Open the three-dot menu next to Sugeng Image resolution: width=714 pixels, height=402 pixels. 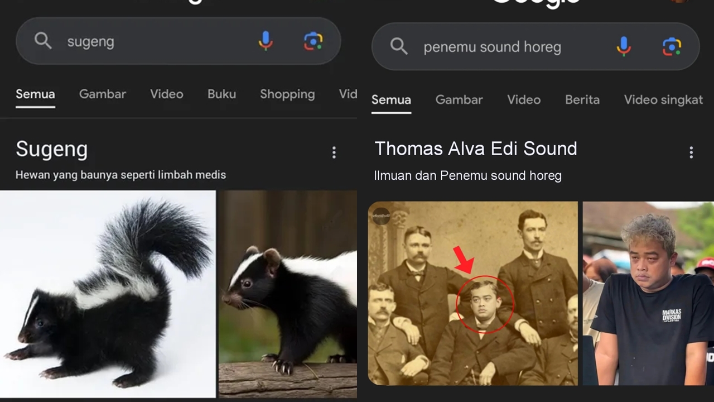[334, 152]
